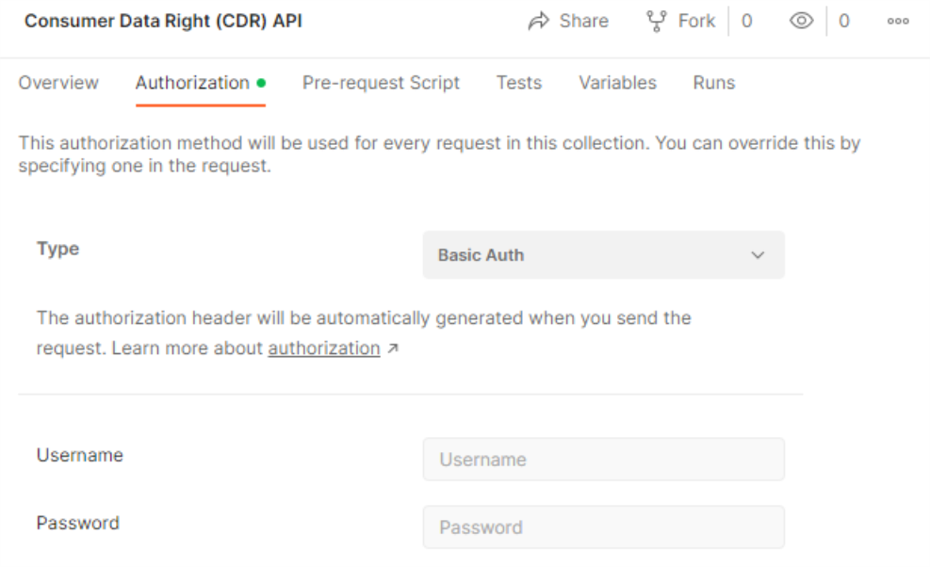Open the three-dot more options menu
This screenshot has height=567, width=930.
coord(898,22)
